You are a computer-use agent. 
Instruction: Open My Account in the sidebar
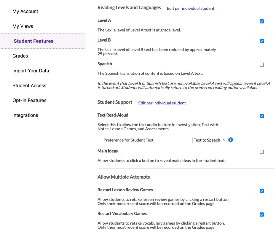pos(25,11)
